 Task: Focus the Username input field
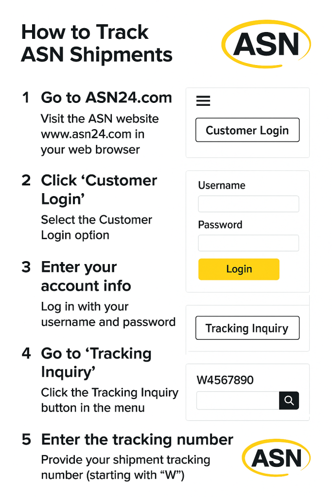point(248,204)
